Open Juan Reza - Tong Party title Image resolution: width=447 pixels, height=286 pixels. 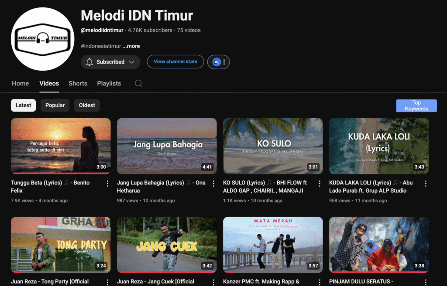point(50,282)
